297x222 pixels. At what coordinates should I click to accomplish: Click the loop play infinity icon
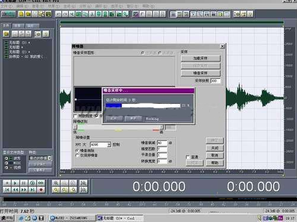[41, 183]
